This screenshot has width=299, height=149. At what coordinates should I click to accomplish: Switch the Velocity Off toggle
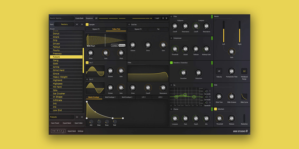[219, 71]
